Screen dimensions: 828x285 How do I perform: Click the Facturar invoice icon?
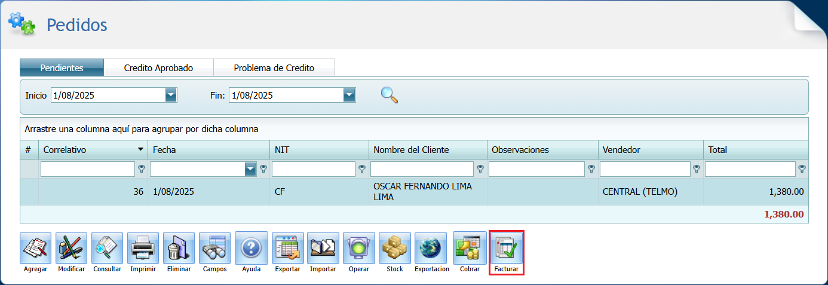tap(507, 248)
